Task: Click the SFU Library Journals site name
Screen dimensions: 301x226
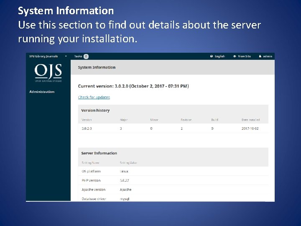Action: point(43,56)
